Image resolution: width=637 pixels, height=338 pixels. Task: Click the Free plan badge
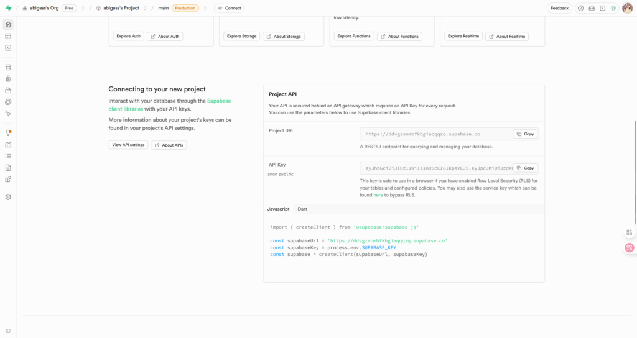(69, 8)
